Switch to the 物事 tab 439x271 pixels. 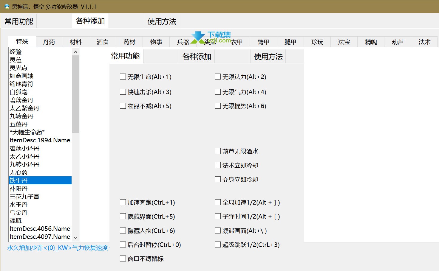[x=156, y=42]
